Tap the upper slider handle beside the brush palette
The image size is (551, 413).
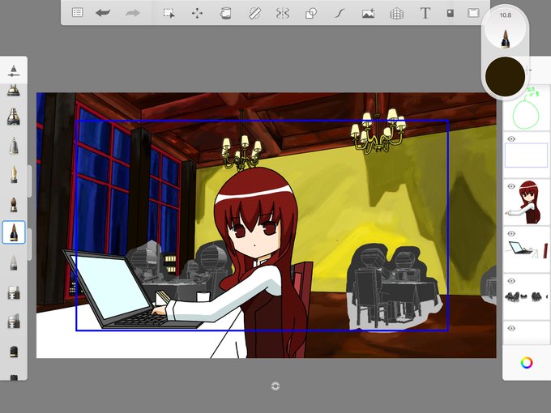(29, 181)
